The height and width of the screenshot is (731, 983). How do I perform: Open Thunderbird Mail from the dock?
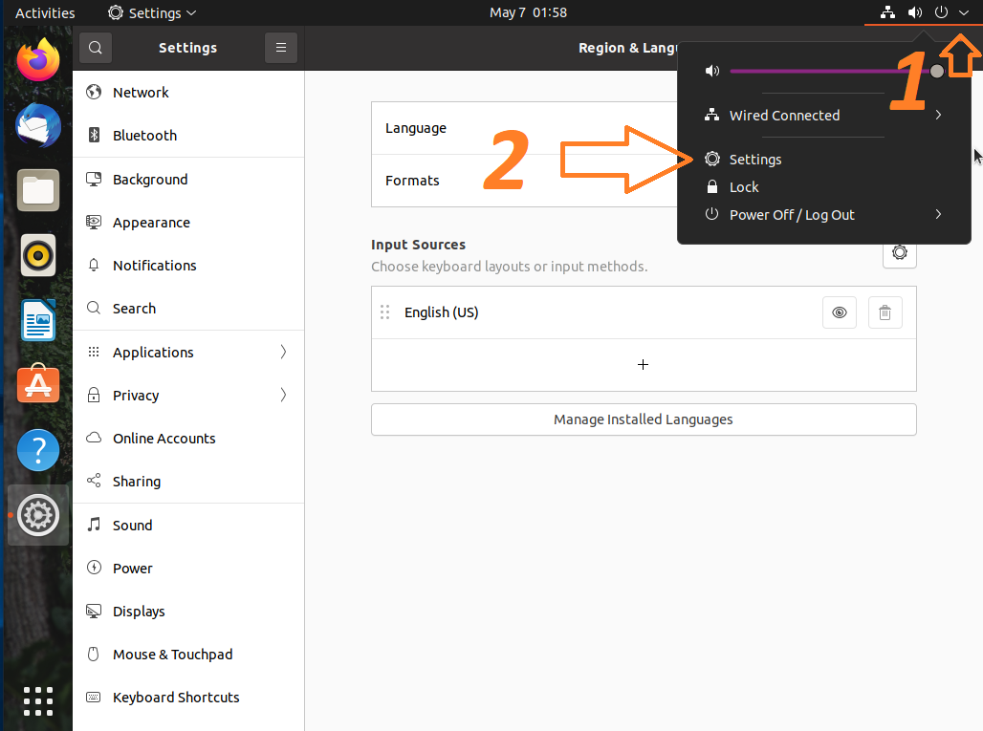pos(38,125)
